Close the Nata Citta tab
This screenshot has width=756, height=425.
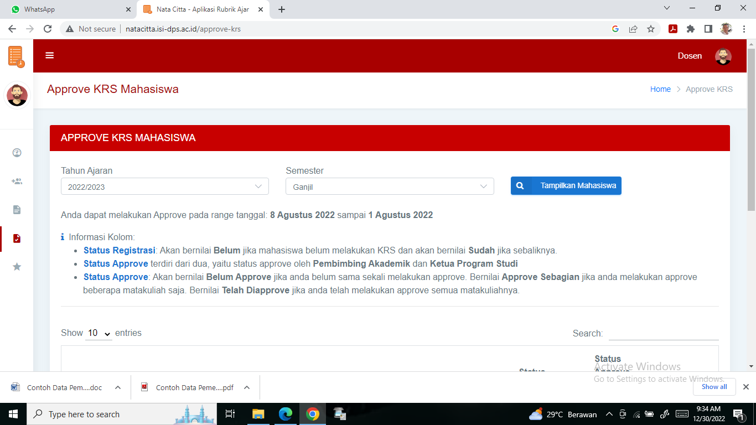pos(261,9)
